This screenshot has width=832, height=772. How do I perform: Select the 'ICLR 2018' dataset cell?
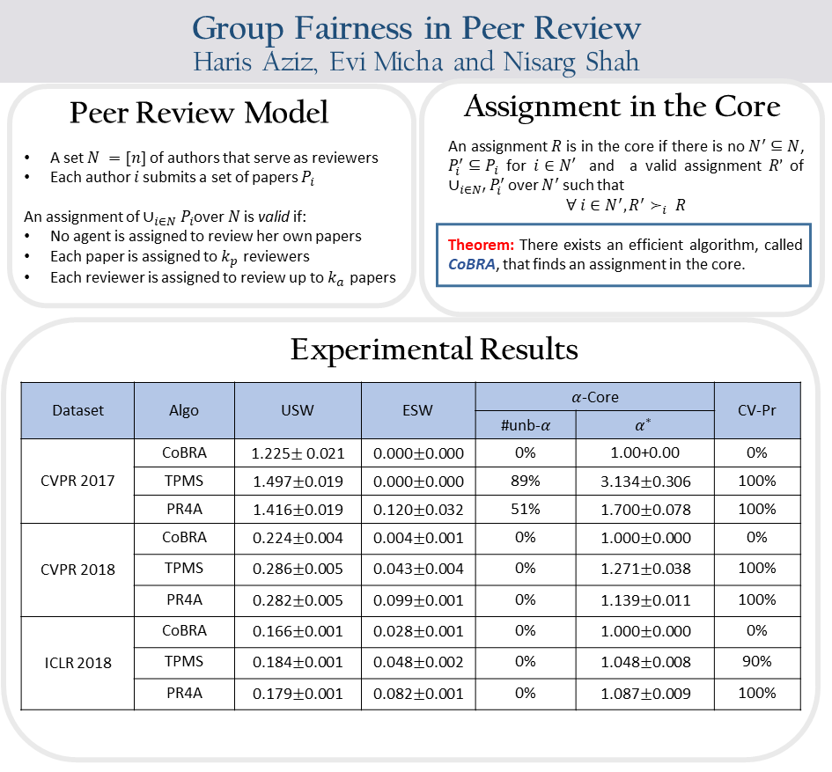coord(77,663)
